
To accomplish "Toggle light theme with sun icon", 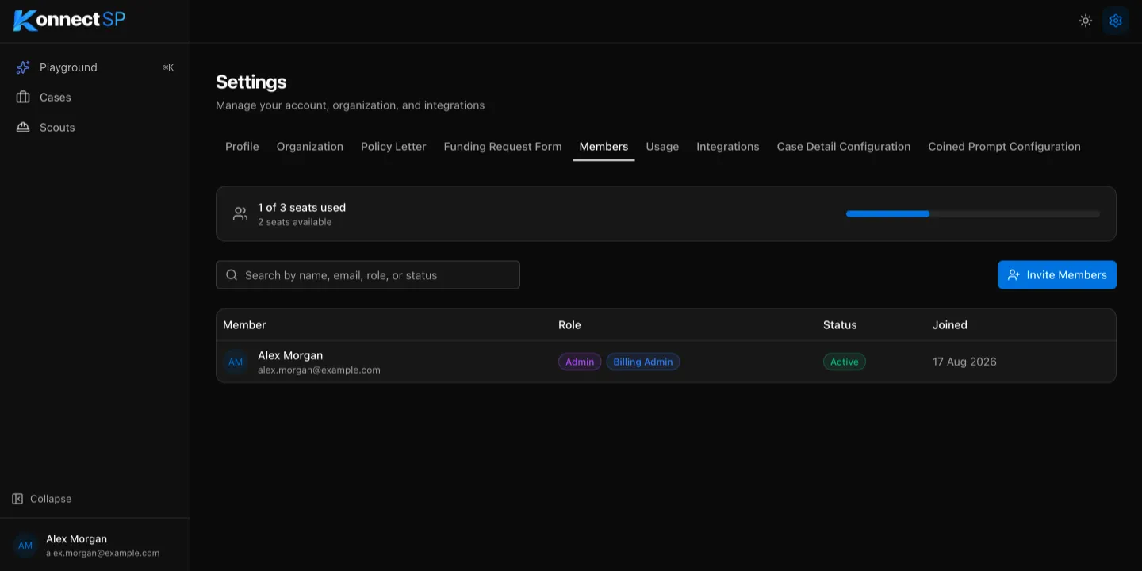I will click(x=1086, y=21).
